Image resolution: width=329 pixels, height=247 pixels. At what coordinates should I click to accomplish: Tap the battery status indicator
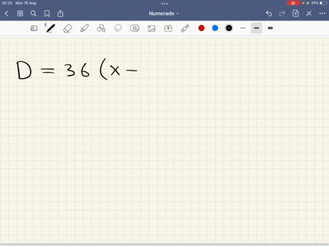[x=324, y=3]
